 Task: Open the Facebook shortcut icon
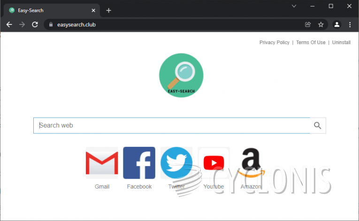point(139,163)
